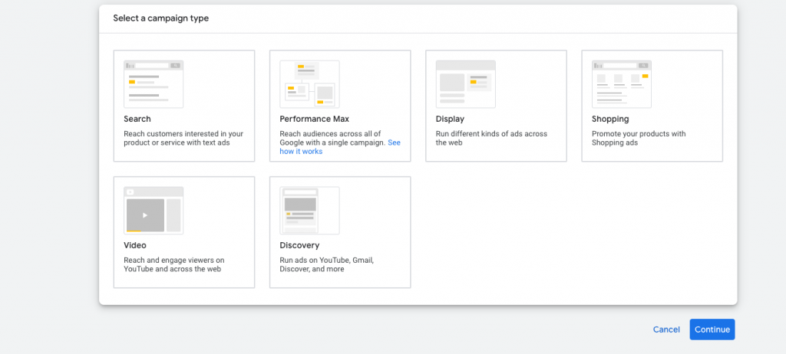Click the Continue button
Screen dimensions: 786x354
click(712, 329)
